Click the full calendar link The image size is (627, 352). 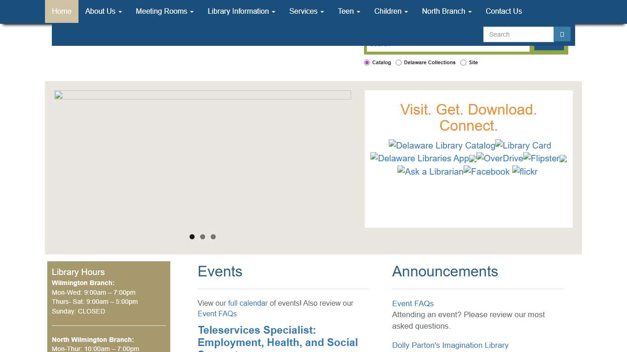pos(248,303)
